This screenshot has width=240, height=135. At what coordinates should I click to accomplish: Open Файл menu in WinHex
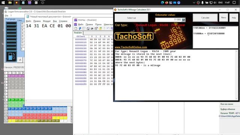tap(81, 24)
